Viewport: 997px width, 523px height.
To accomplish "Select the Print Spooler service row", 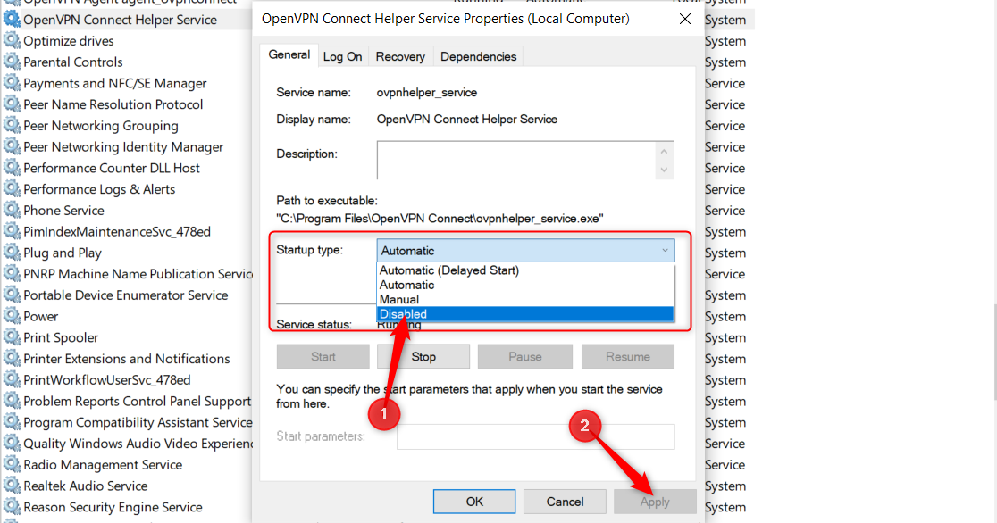I will (x=61, y=337).
